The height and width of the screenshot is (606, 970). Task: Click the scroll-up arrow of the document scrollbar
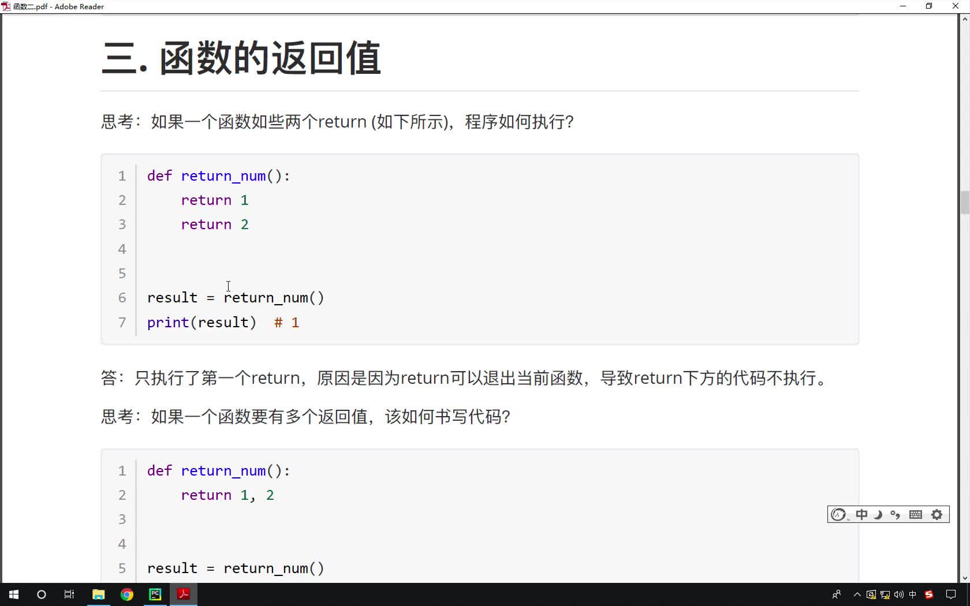coord(965,20)
